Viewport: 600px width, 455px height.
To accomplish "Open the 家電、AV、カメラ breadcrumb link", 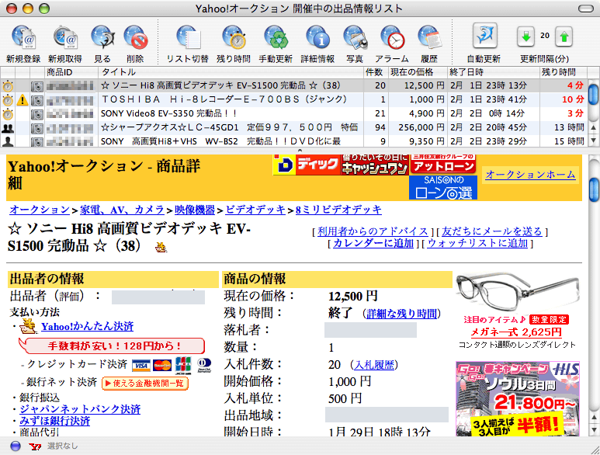I will (122, 210).
